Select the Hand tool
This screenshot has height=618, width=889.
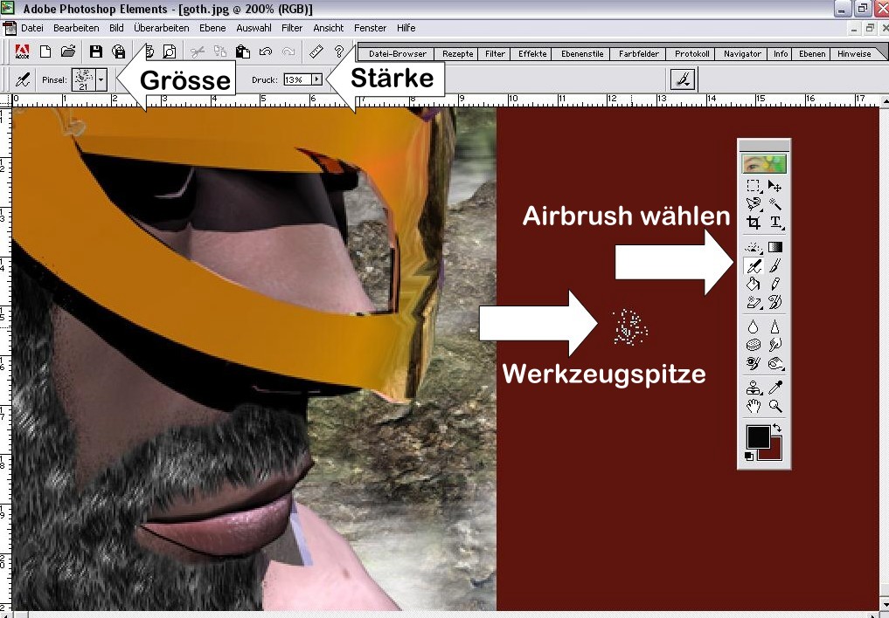(x=754, y=406)
